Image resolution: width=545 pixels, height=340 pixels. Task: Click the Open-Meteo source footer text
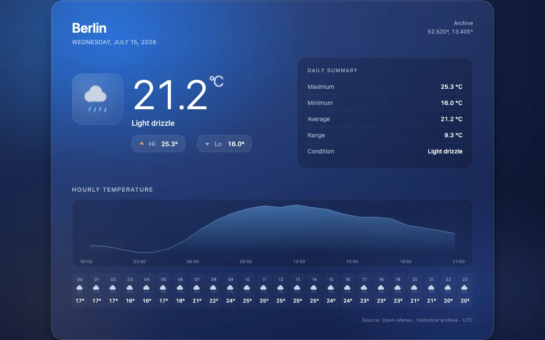[x=417, y=320]
